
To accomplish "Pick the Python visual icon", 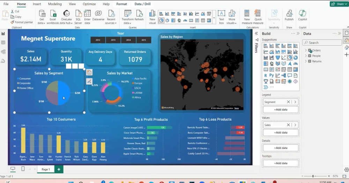I will click(x=272, y=75).
